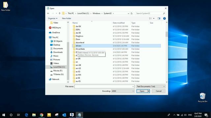Click Windows in the address breadcrumb
Image resolution: width=211 pixels, height=118 pixels.
(96, 13)
